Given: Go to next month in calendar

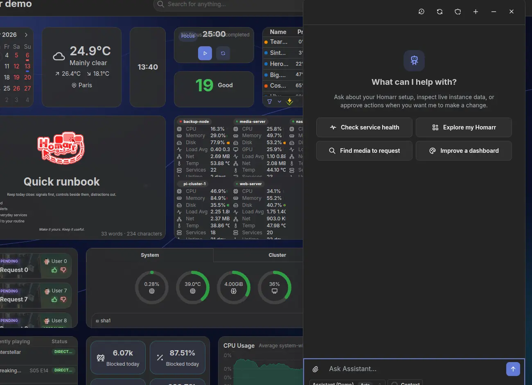Looking at the screenshot, I should point(26,35).
